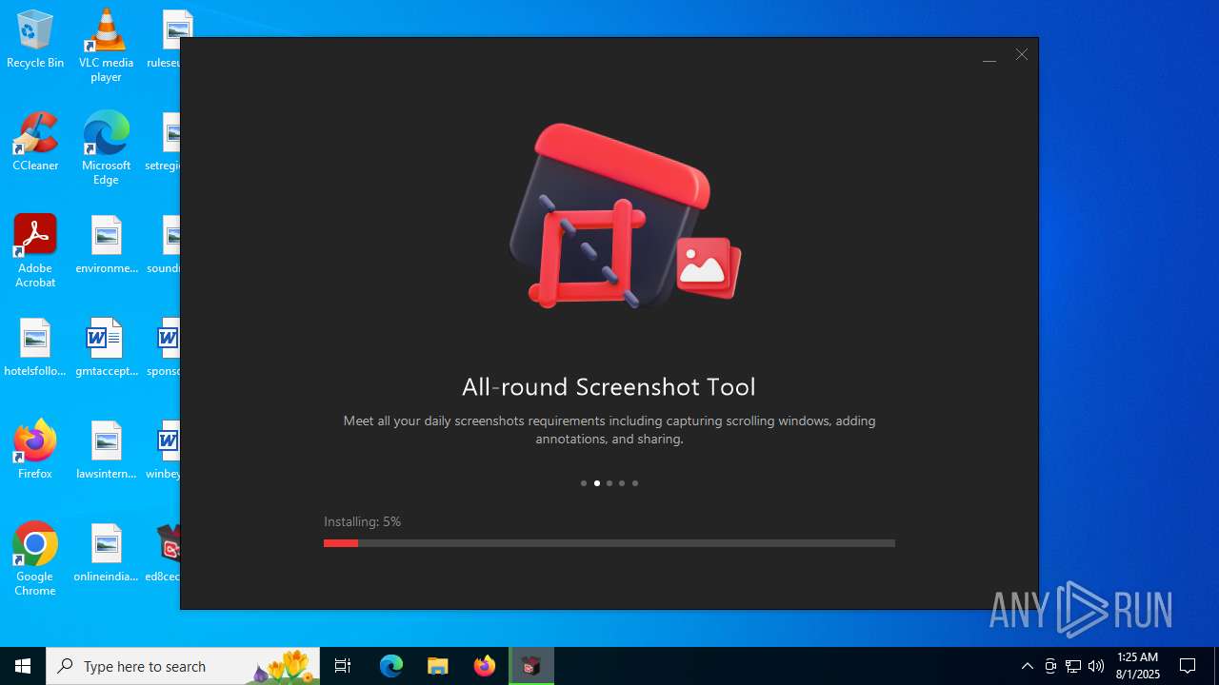The image size is (1219, 685).
Task: Open Firefox from the taskbar
Action: click(485, 666)
